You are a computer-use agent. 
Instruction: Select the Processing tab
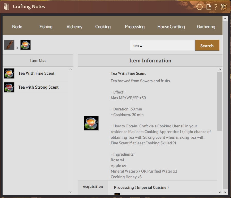pos(135,27)
